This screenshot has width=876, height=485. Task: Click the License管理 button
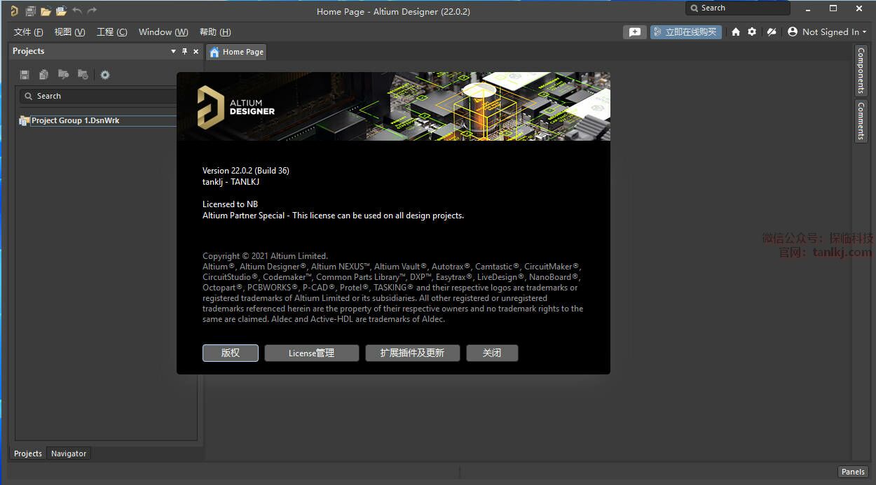[312, 353]
